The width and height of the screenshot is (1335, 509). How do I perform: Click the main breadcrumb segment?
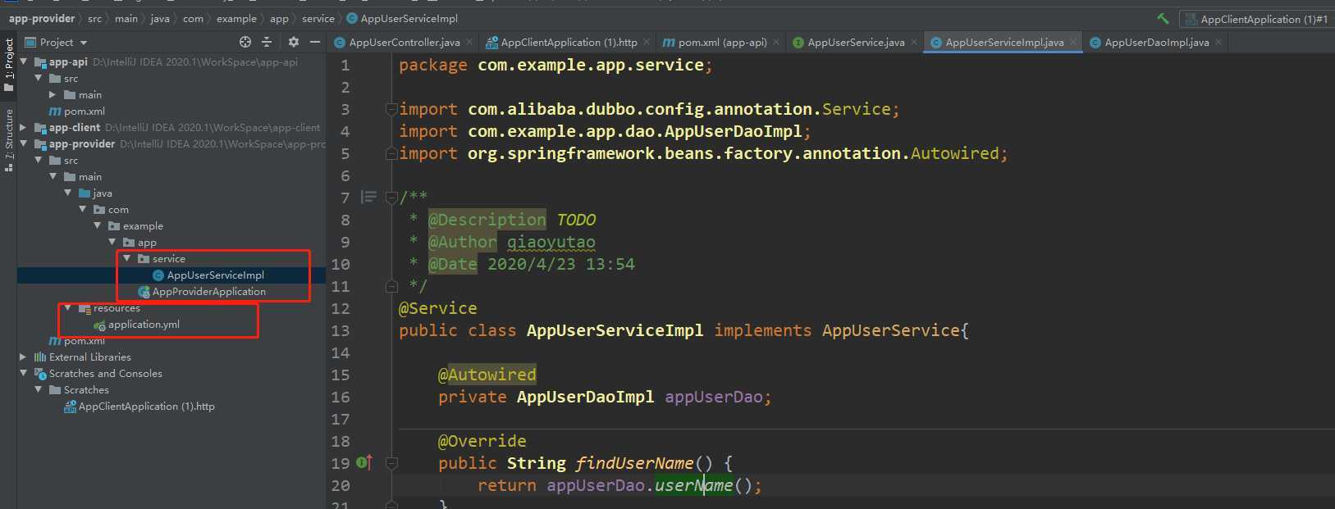click(x=126, y=19)
